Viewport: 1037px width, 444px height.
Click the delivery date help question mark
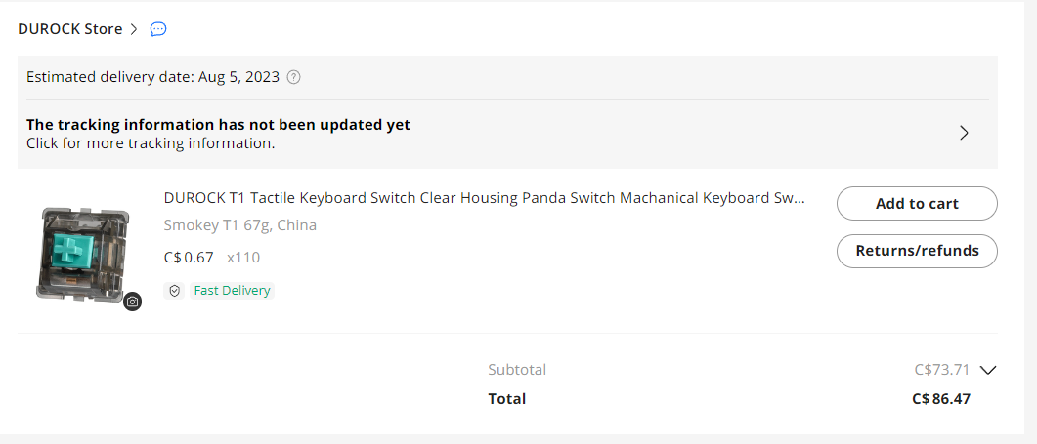click(x=293, y=77)
